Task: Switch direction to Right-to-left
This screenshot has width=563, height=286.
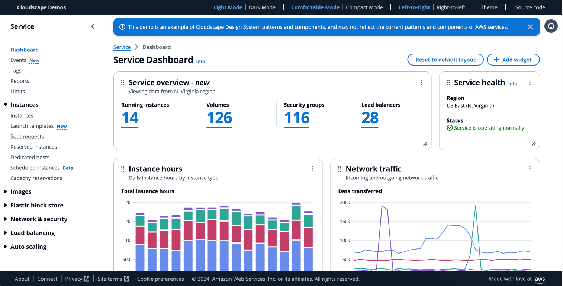Action: point(451,7)
